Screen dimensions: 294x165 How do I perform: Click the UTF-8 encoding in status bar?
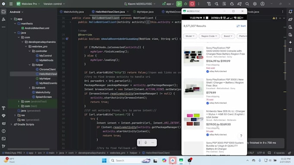261,153
